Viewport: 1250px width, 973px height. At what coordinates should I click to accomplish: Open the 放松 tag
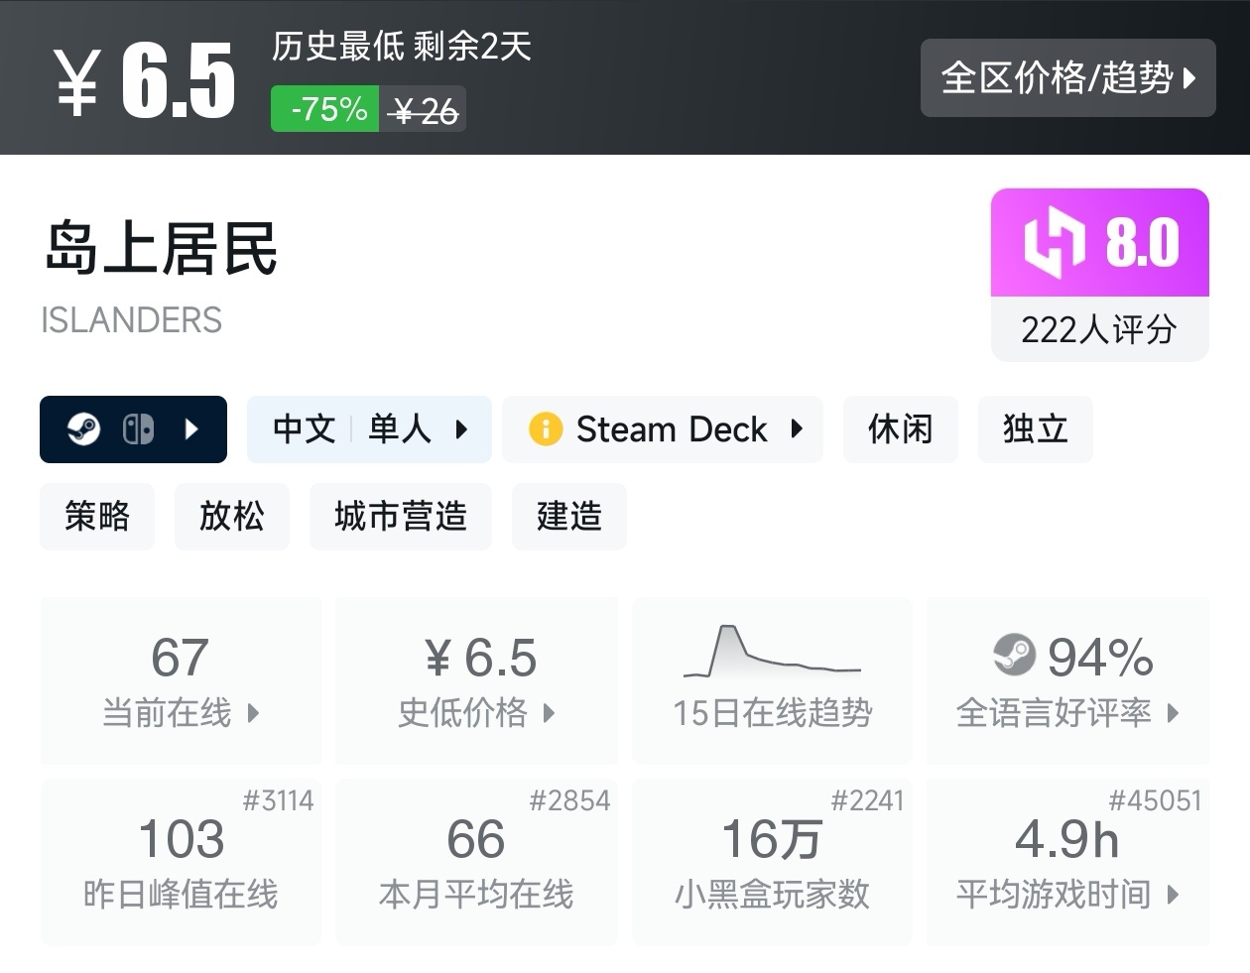coord(232,517)
